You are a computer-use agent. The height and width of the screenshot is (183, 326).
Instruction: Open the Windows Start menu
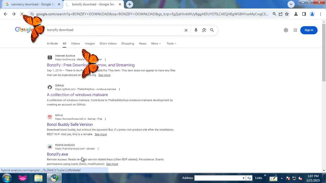click(7, 178)
